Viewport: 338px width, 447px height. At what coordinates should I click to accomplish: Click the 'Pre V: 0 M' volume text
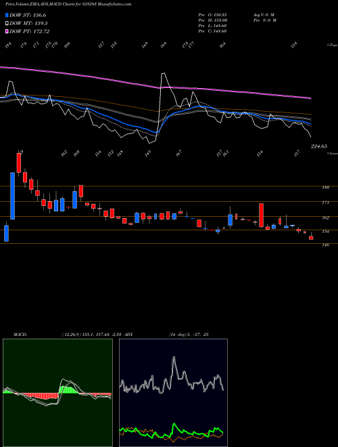pos(266,20)
